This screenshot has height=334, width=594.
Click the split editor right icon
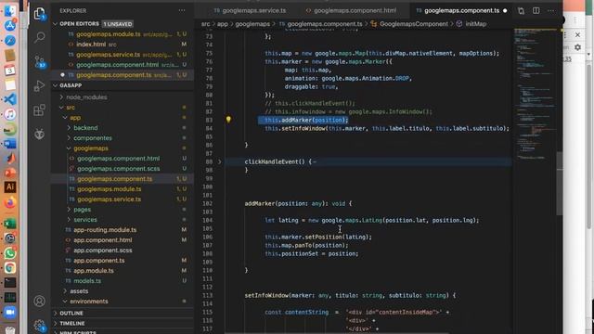(536, 10)
